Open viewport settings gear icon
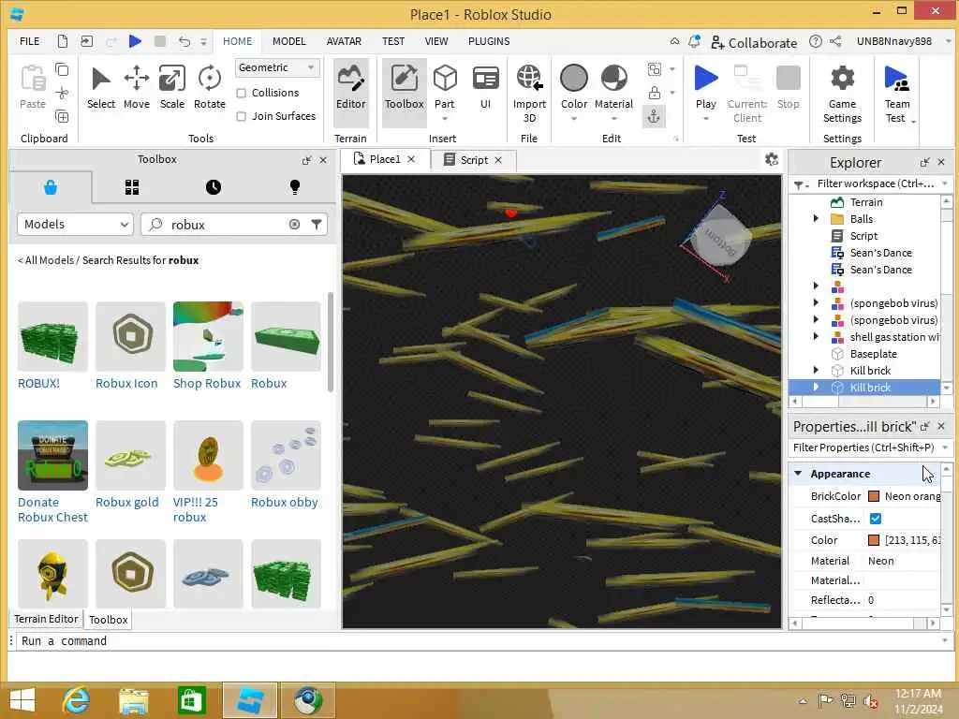 [x=772, y=159]
